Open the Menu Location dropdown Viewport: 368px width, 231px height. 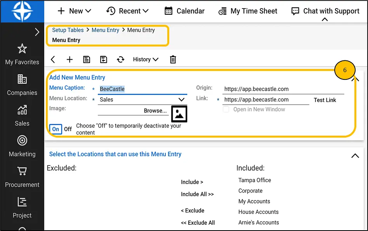point(142,100)
